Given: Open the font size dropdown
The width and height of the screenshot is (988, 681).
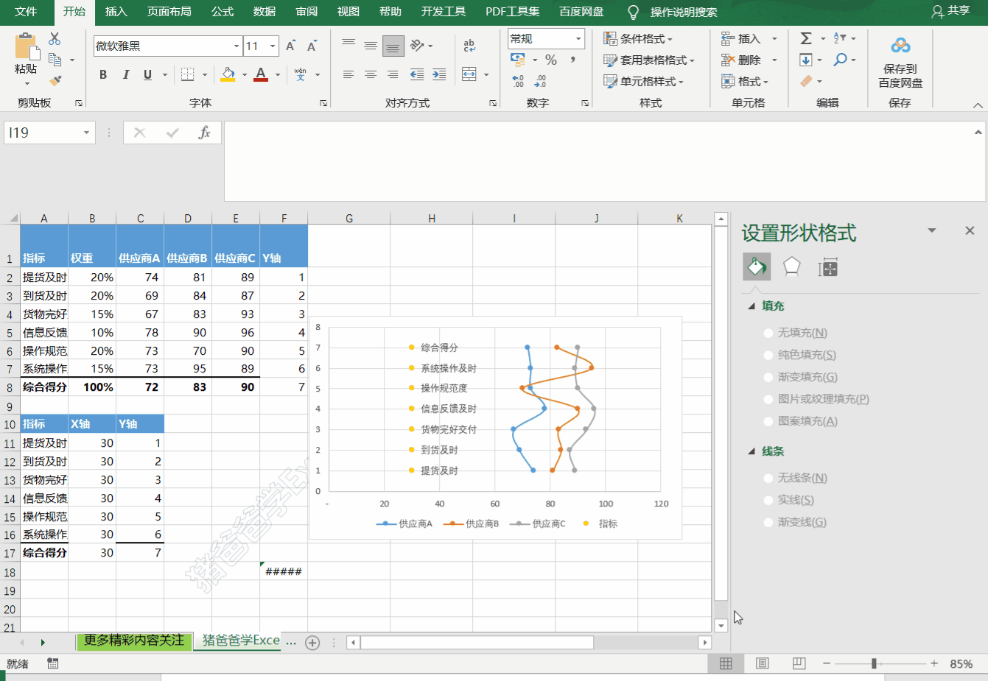Looking at the screenshot, I should tap(273, 46).
